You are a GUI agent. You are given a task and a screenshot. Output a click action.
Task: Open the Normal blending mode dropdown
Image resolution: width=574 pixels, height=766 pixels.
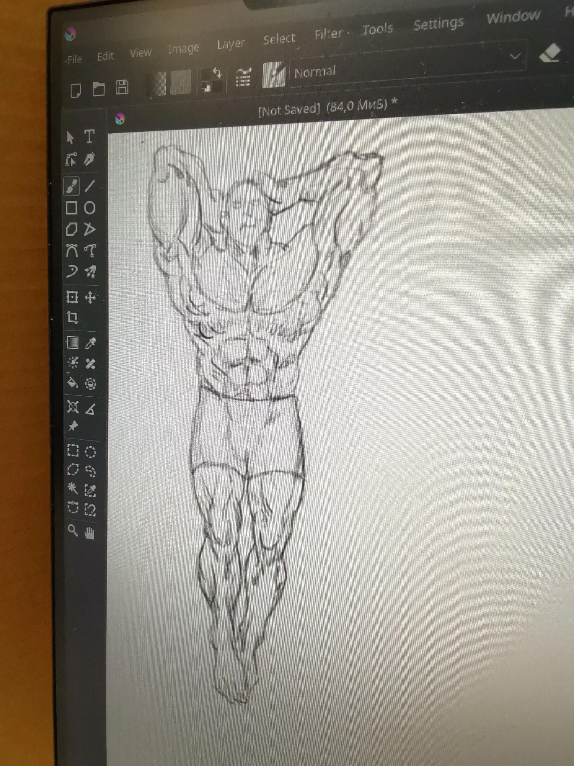(408, 64)
